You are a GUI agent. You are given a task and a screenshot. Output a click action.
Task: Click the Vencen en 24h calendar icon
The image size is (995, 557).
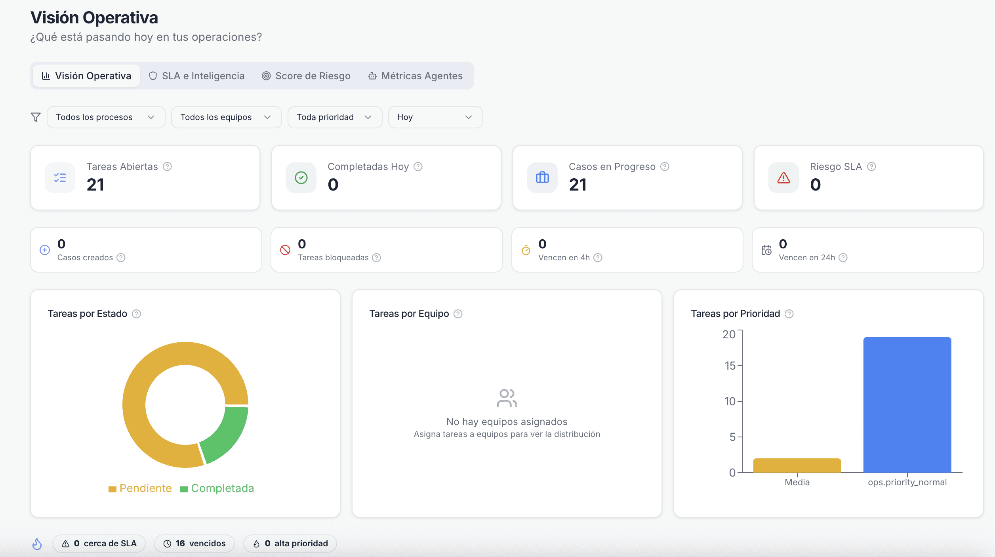766,250
